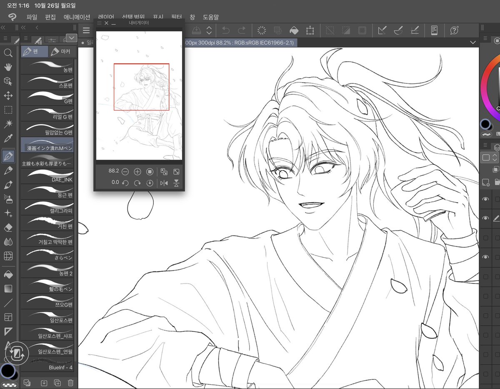Toggle eye of layer with pen-edit mark

pos(485,218)
